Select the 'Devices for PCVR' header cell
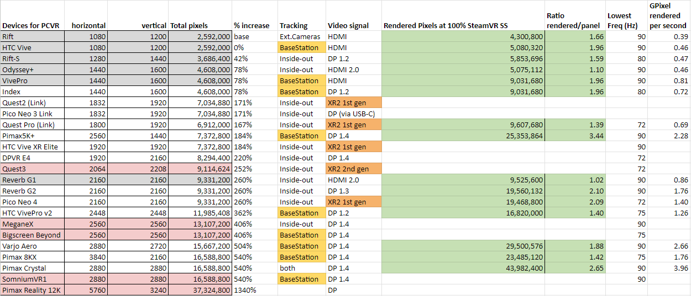The image size is (691, 296). (32, 25)
